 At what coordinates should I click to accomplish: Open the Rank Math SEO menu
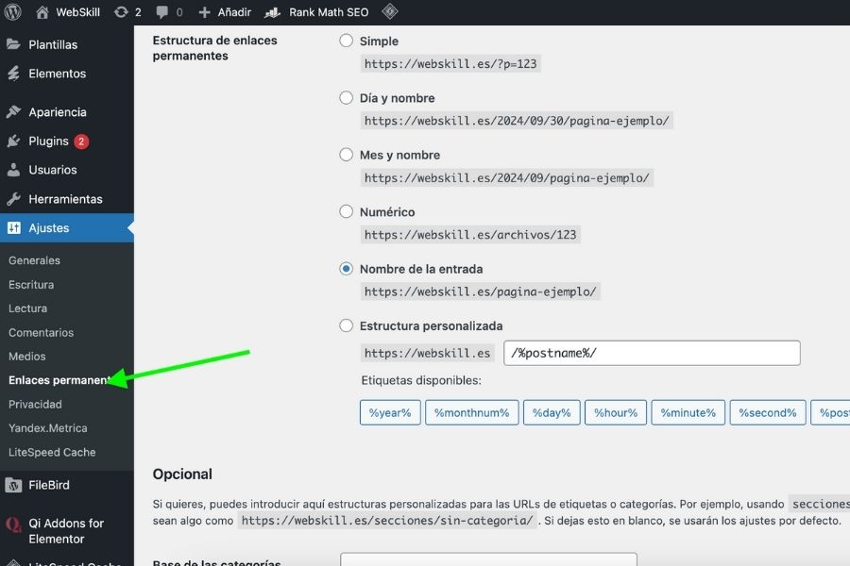[x=329, y=12]
